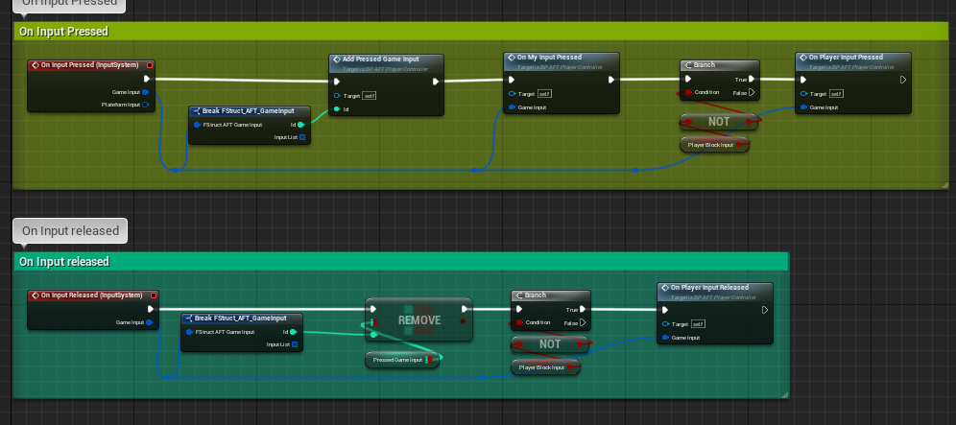Click the red delegate pin on On Input Released
Viewport: 956px width, 425px height.
tap(154, 295)
